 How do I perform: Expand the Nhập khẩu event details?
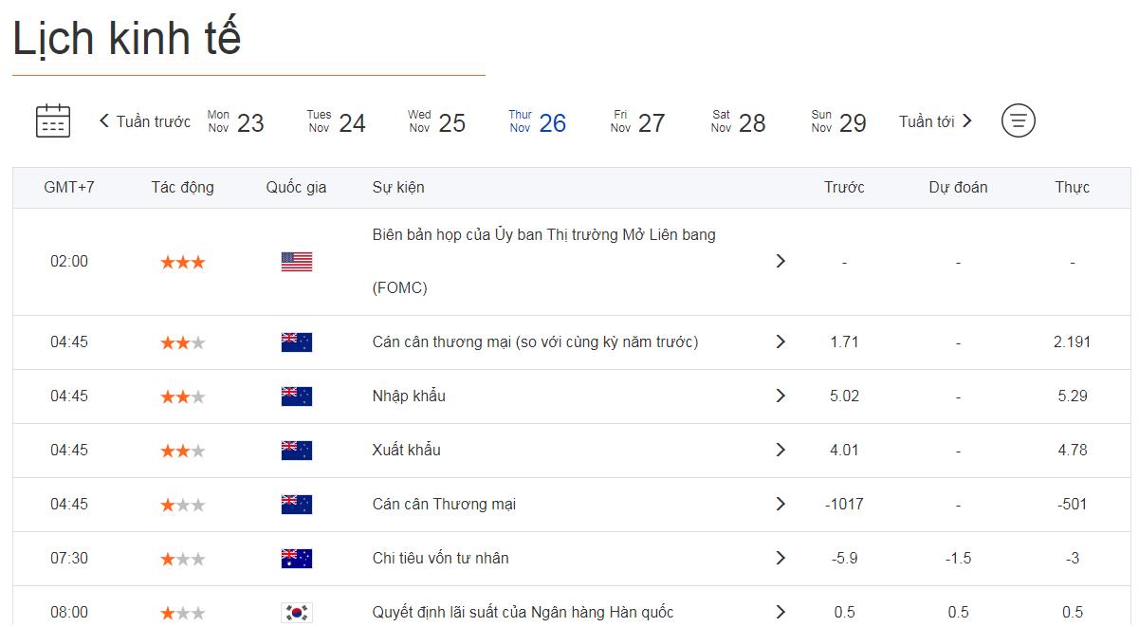point(781,396)
